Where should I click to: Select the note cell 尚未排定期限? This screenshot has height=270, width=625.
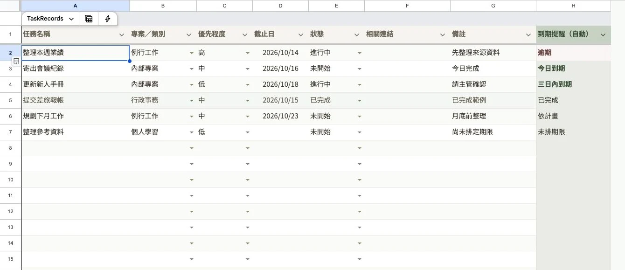pyautogui.click(x=493, y=132)
